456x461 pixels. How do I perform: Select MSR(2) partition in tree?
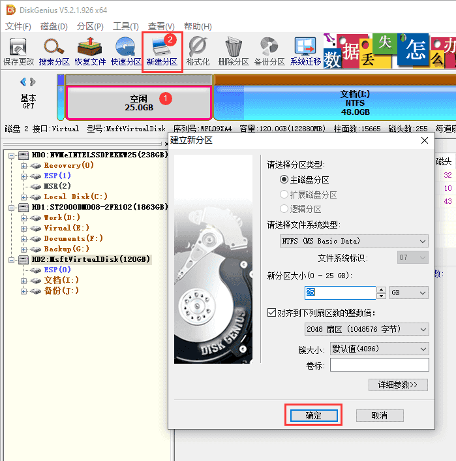[57, 186]
